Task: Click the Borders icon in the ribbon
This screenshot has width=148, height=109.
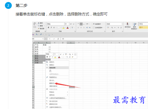Action: [59, 28]
